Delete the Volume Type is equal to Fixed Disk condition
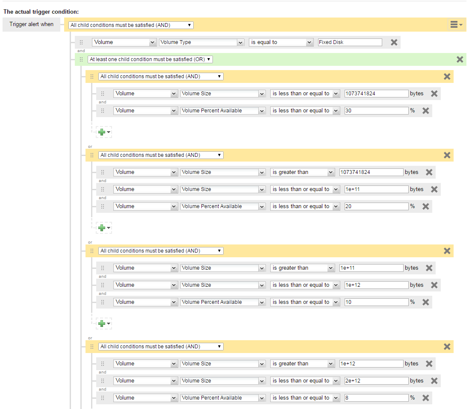 (x=394, y=42)
